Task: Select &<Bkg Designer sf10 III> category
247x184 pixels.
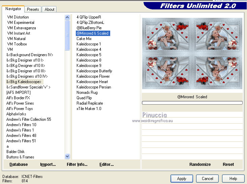Action: (26, 71)
